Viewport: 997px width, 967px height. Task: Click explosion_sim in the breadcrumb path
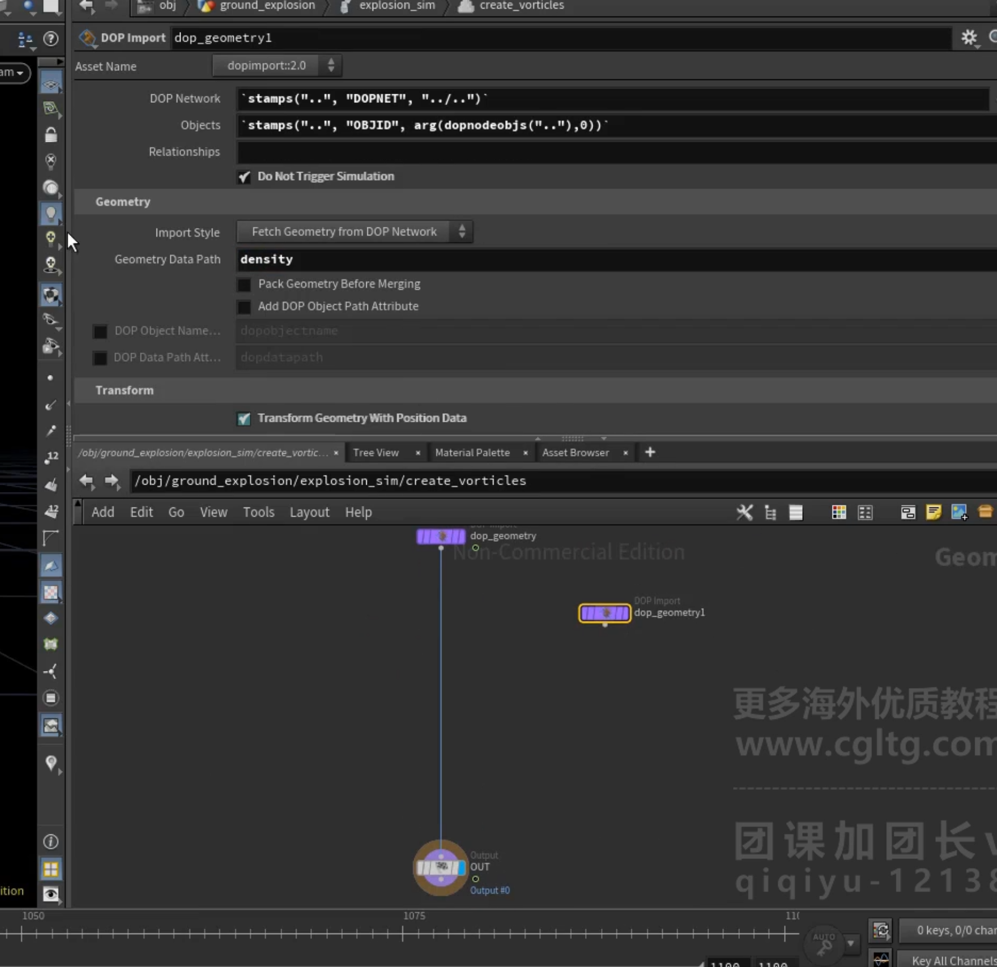[x=396, y=6]
